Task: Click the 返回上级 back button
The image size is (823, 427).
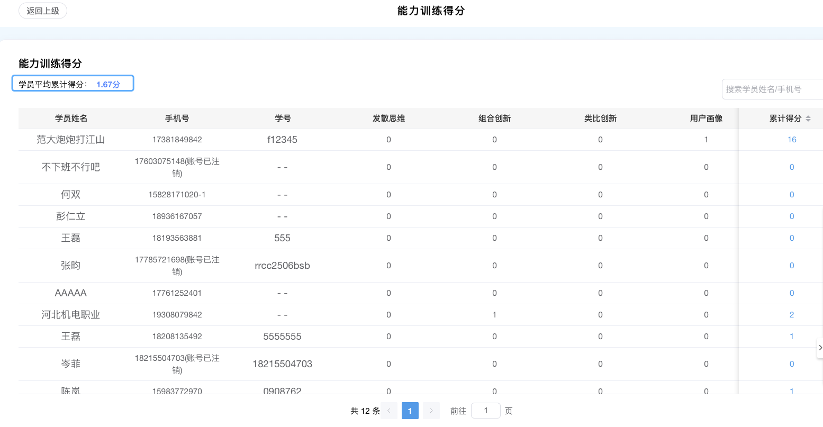Action: coord(43,11)
